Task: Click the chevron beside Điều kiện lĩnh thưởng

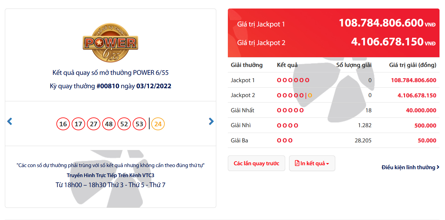Action: [438, 167]
